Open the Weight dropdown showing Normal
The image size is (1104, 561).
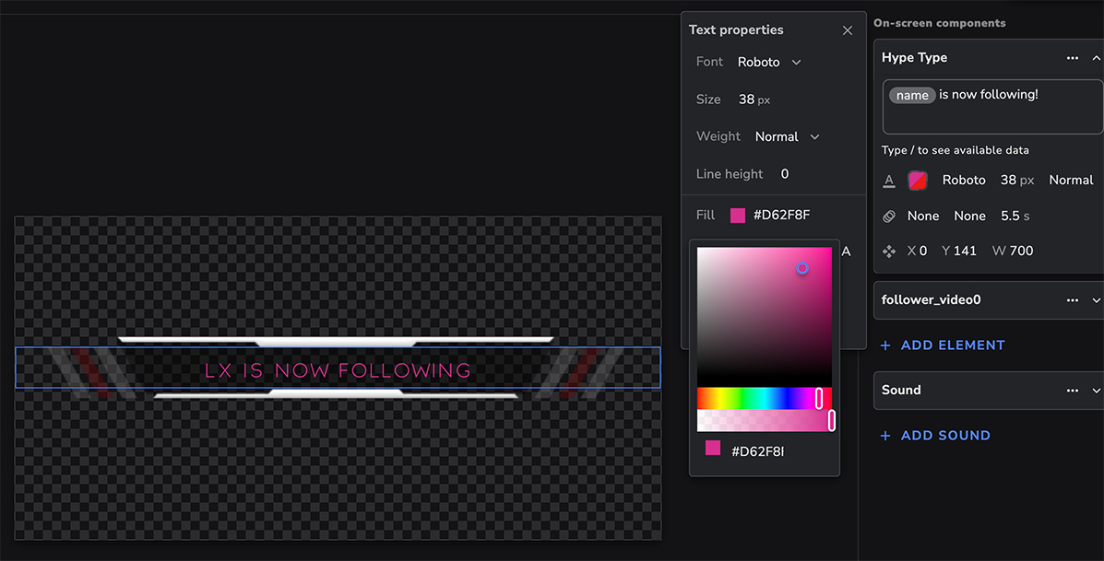(787, 136)
